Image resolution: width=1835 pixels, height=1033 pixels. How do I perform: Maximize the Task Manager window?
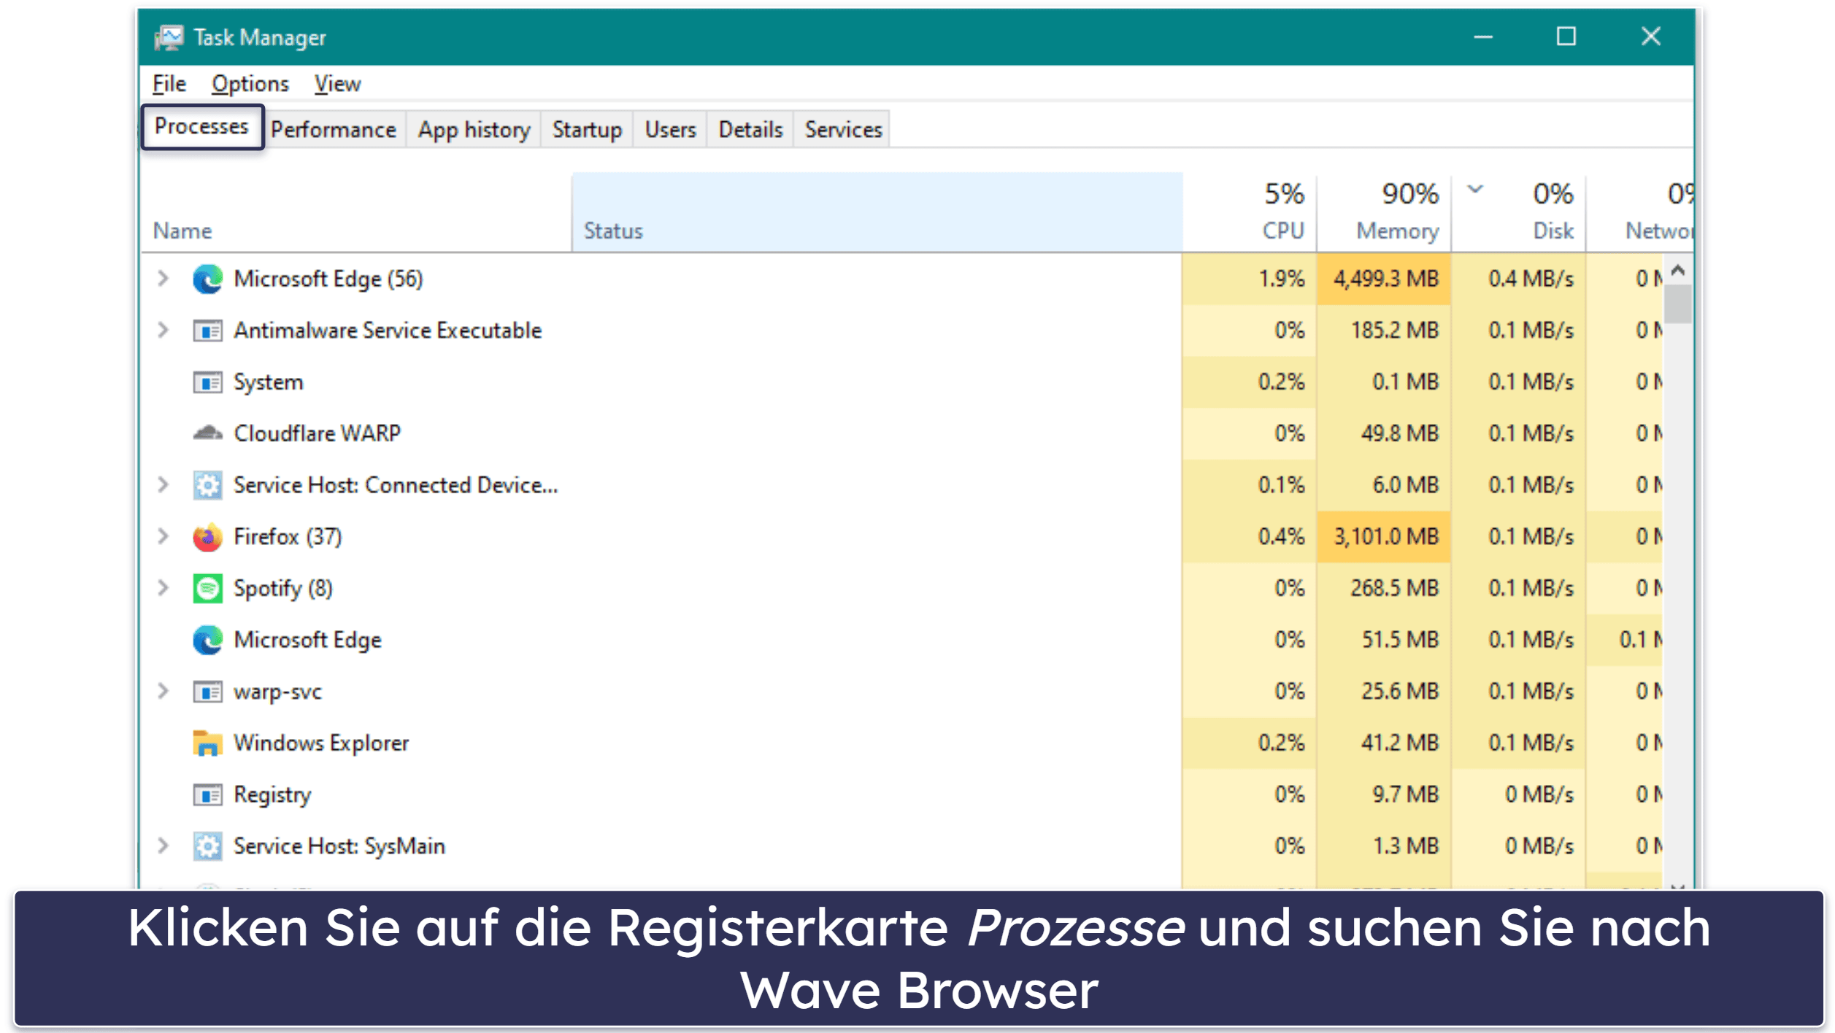(x=1566, y=36)
